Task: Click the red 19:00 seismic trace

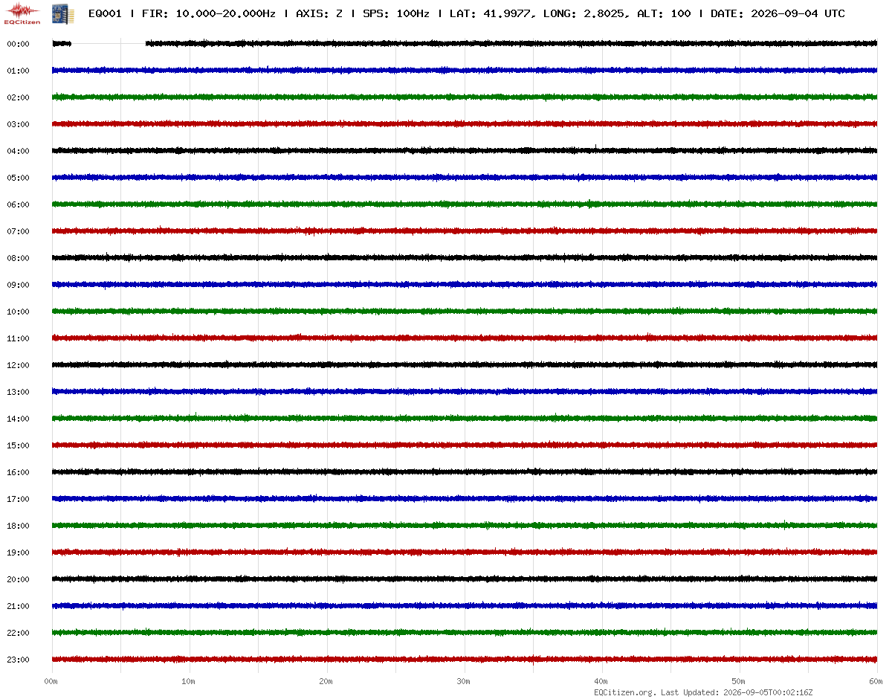Action: point(465,552)
